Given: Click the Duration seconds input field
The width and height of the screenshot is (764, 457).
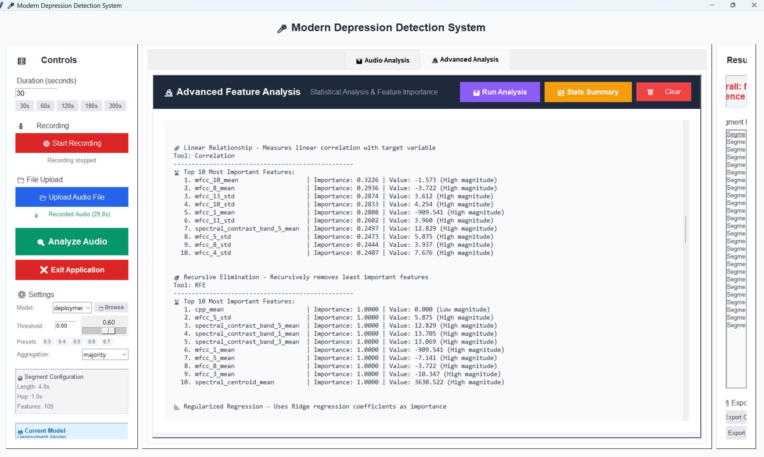Looking at the screenshot, I should pyautogui.click(x=36, y=93).
